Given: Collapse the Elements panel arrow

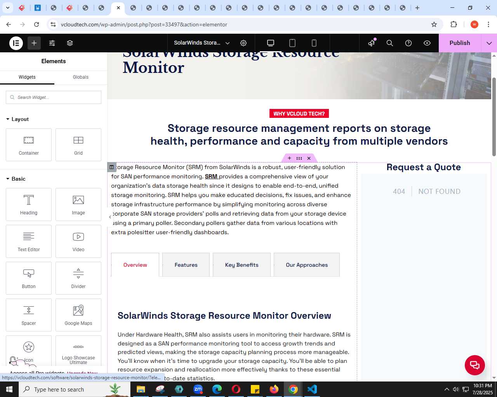Looking at the screenshot, I should pyautogui.click(x=110, y=217).
